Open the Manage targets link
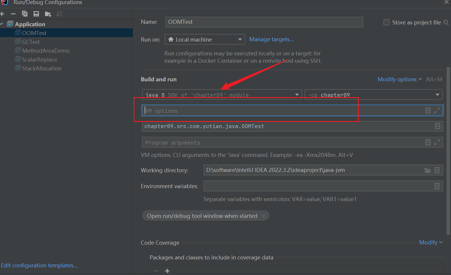The width and height of the screenshot is (451, 275). (x=271, y=39)
